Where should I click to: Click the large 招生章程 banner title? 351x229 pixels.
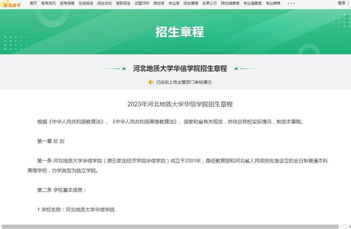(180, 32)
